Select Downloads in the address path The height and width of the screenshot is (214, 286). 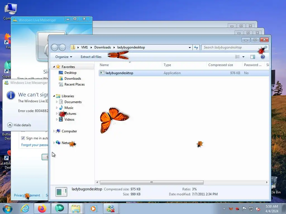click(x=103, y=47)
